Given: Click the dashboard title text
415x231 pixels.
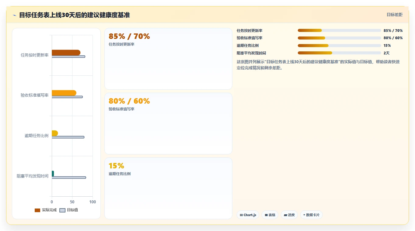Looking at the screenshot, I should (x=75, y=15).
